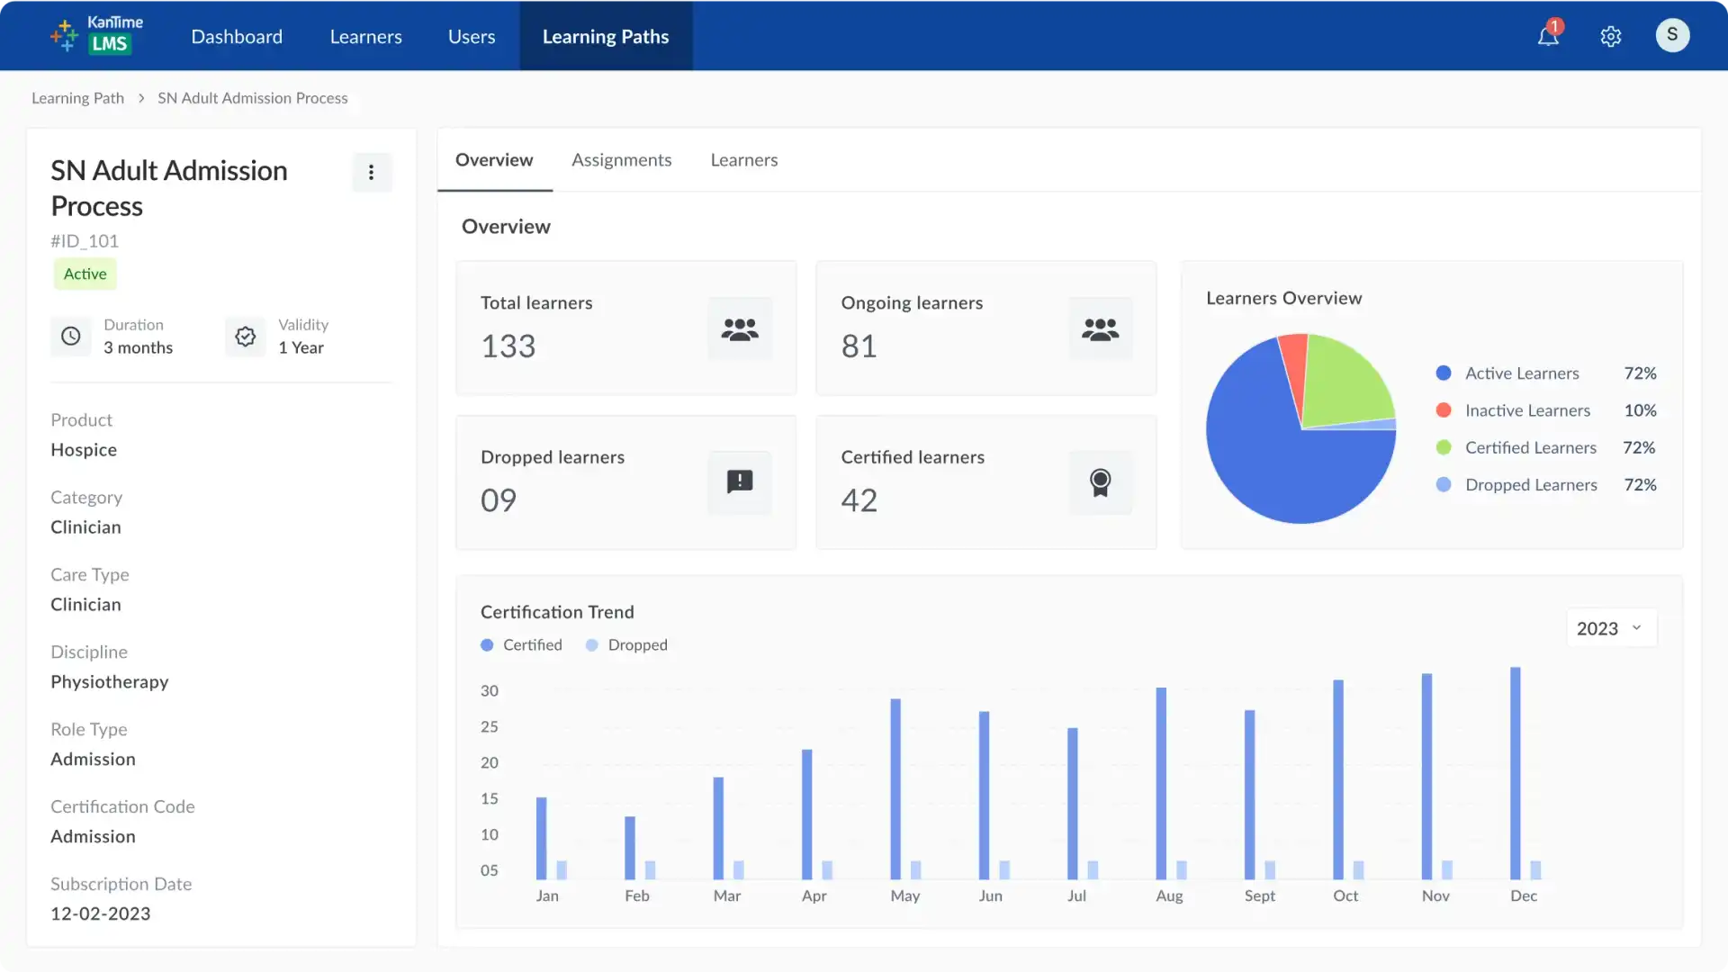1728x972 pixels.
Task: Switch to the Learners tab in panel
Action: 744,160
